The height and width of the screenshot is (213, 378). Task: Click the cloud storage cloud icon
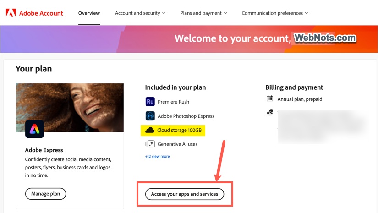tap(149, 131)
